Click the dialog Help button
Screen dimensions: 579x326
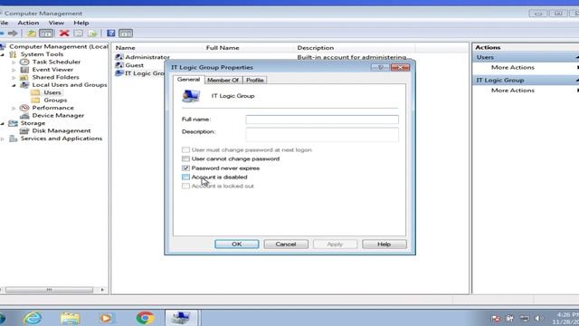pyautogui.click(x=384, y=244)
